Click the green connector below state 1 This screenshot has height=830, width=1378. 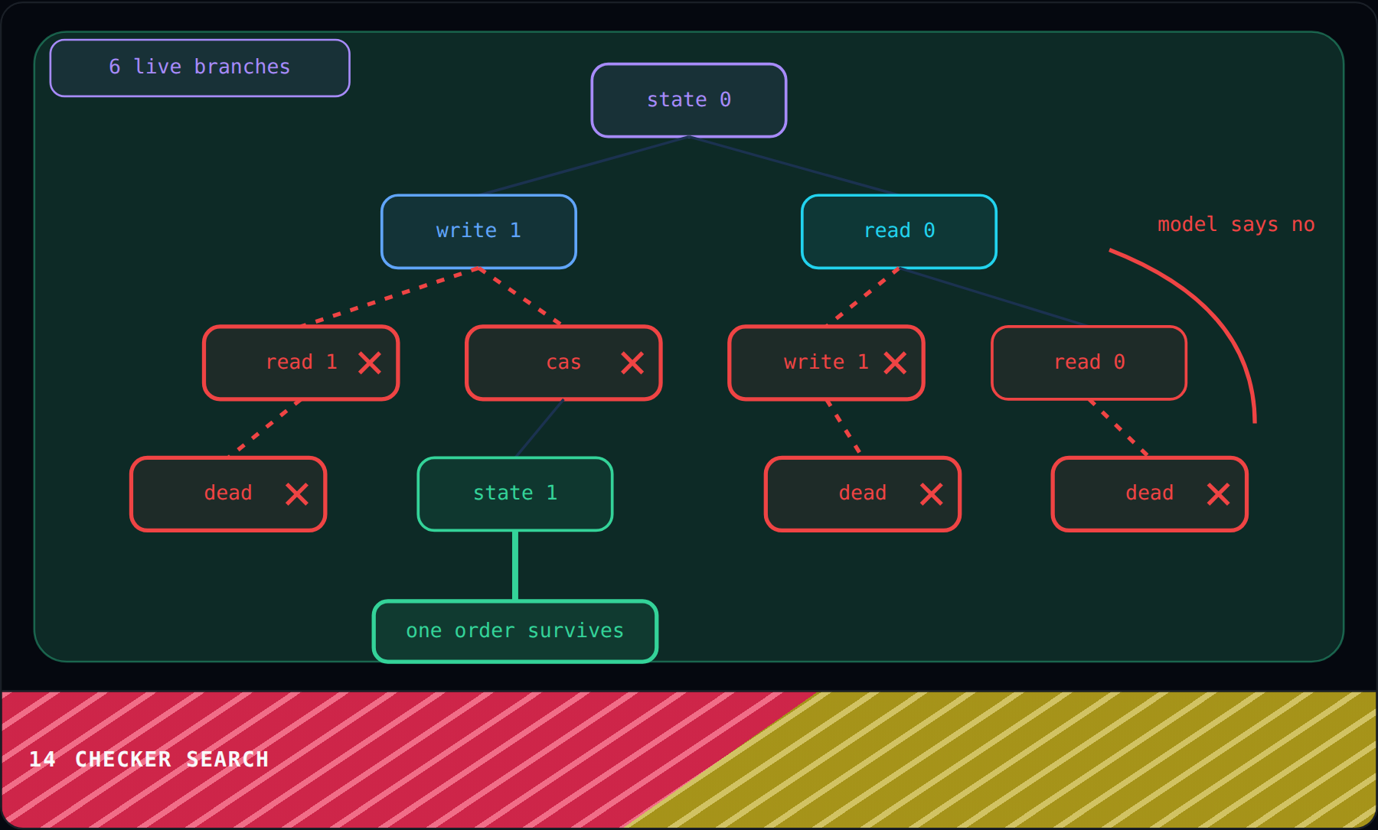515,565
